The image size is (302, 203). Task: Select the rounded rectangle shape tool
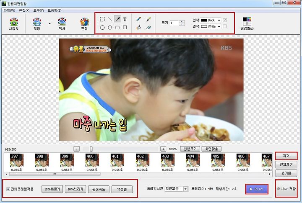pos(117,28)
